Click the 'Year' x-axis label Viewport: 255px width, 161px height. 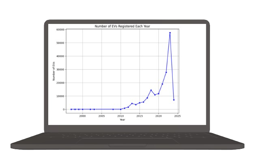coord(122,120)
